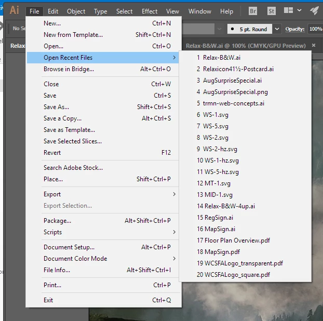323x321 pixels.
Task: Click the Opacity label link
Action: [295, 29]
